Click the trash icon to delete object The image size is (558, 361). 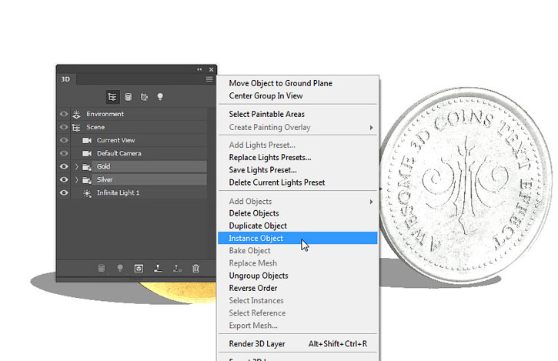196,269
